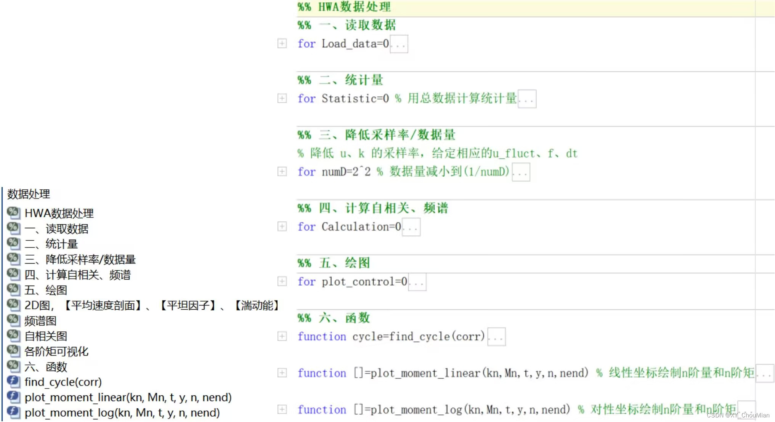Click section icon next to 四、计算自相关、频谱

pos(13,274)
